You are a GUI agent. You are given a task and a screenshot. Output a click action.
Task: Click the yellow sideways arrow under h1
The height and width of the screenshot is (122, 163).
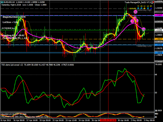click(x=144, y=8)
